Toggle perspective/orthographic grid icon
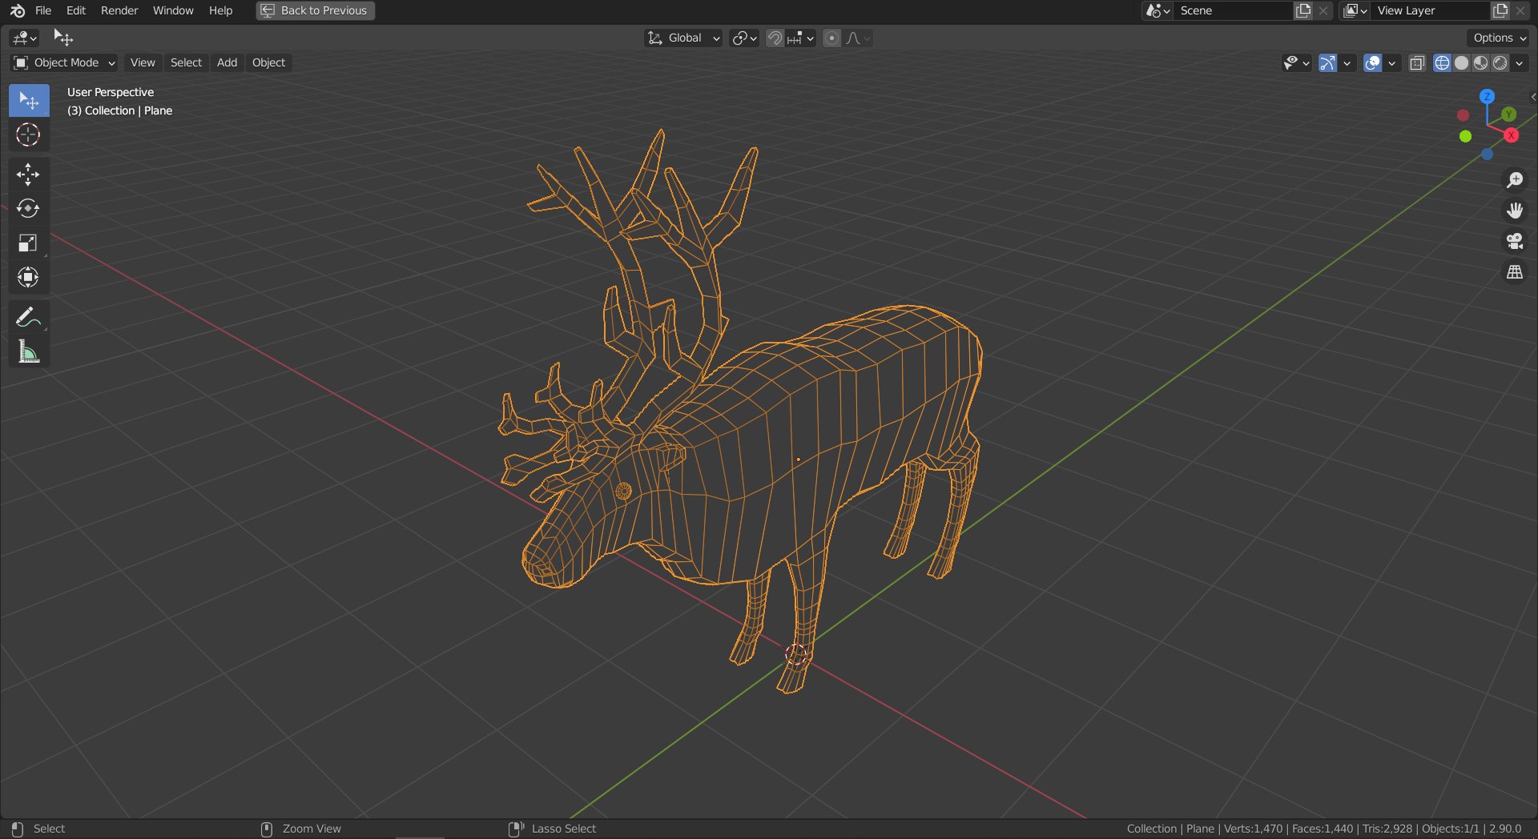This screenshot has width=1538, height=839. click(1514, 272)
